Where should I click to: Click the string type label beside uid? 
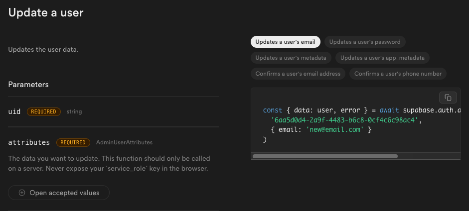[74, 111]
